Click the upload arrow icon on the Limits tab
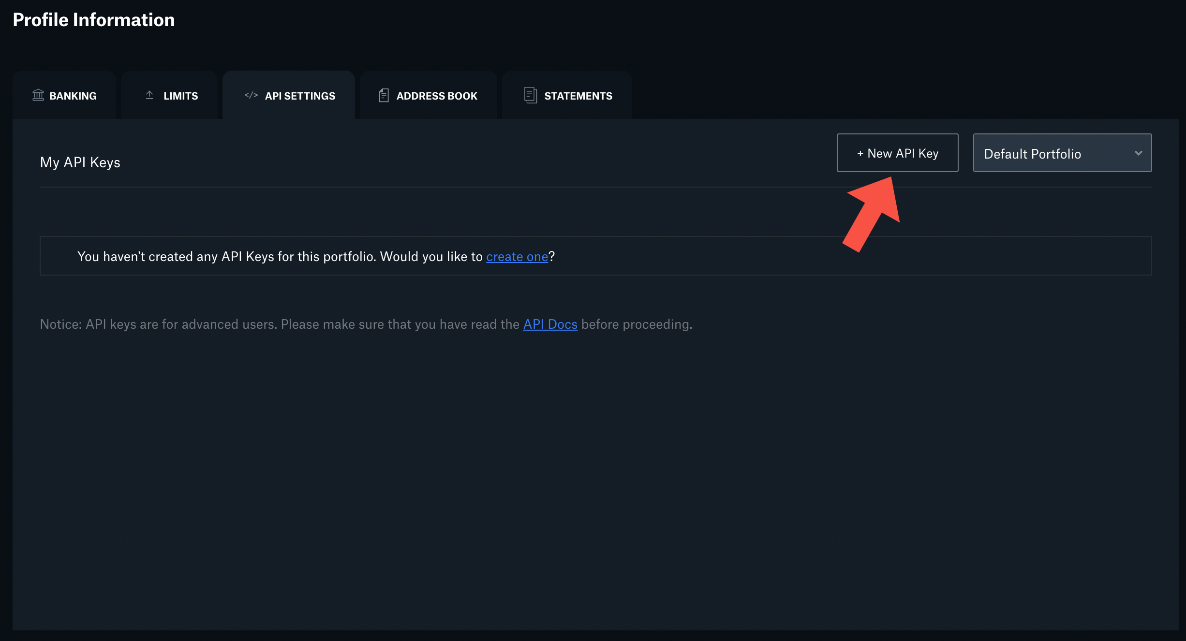The height and width of the screenshot is (641, 1186). coord(149,95)
